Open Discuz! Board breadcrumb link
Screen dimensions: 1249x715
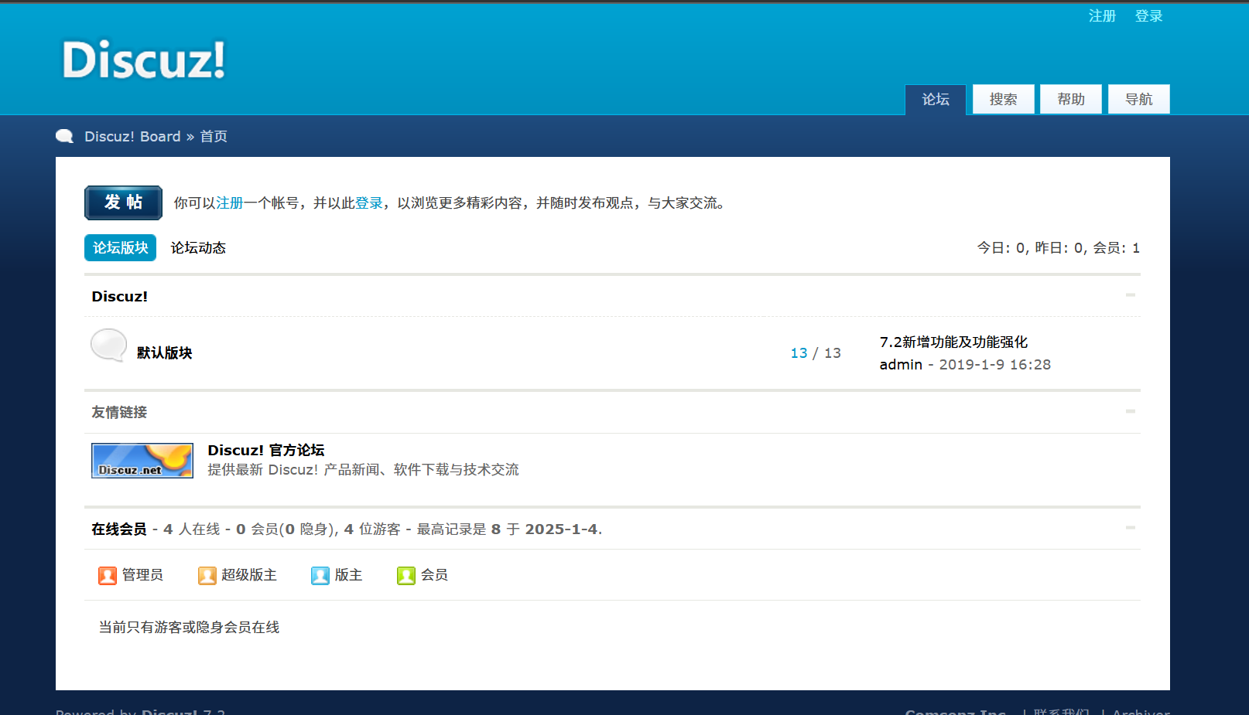(132, 137)
